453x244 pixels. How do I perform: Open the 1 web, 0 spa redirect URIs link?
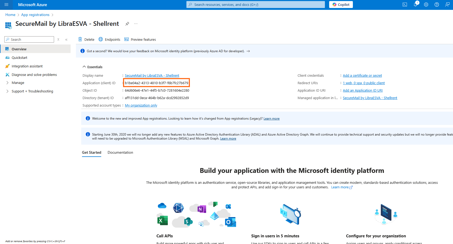364,83
